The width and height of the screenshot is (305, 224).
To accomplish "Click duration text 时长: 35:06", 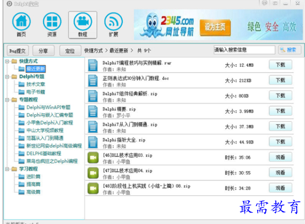I will coord(238,158).
